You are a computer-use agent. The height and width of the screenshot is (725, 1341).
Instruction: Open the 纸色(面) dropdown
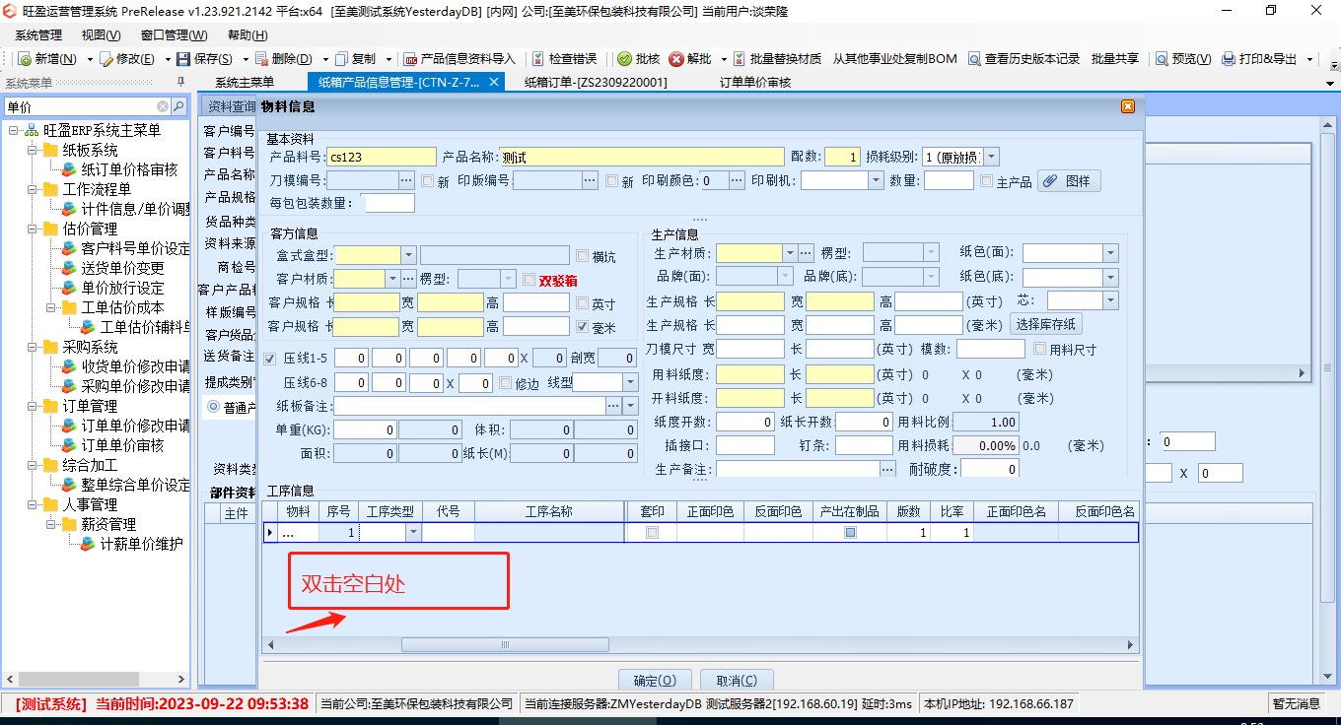click(x=1111, y=253)
